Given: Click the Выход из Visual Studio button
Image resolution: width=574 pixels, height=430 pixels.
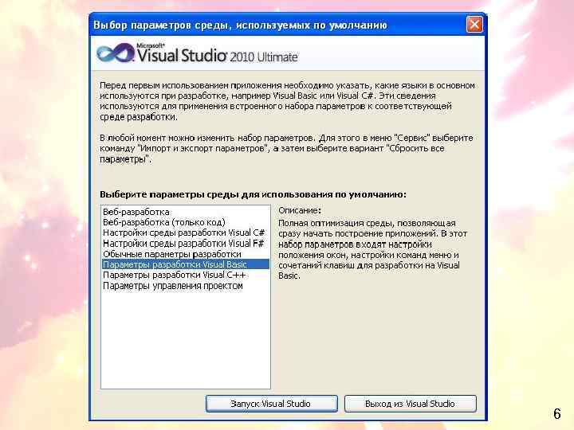Looking at the screenshot, I should click(x=411, y=404).
